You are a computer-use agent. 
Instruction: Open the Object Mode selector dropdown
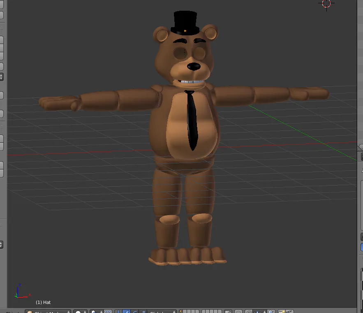[48, 312]
